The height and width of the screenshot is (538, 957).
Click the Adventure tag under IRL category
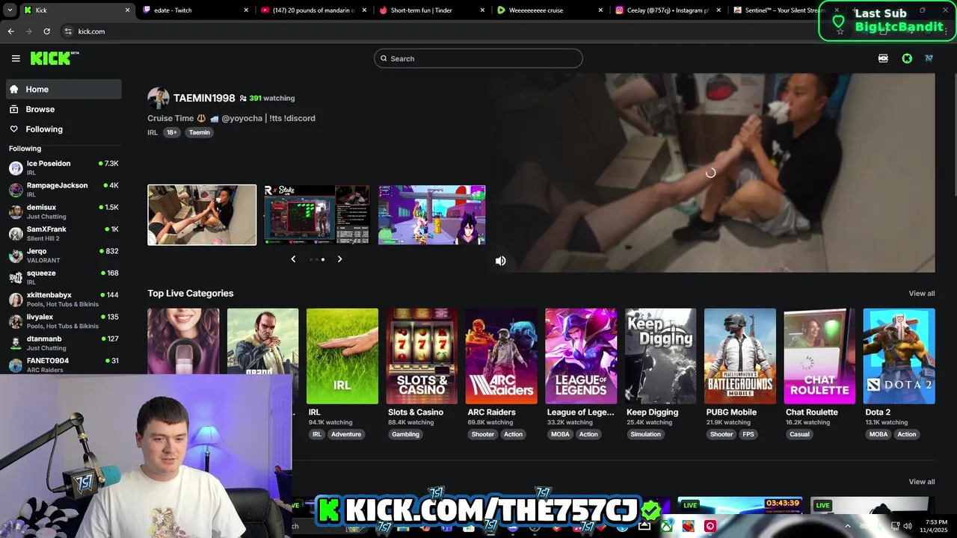click(x=346, y=434)
